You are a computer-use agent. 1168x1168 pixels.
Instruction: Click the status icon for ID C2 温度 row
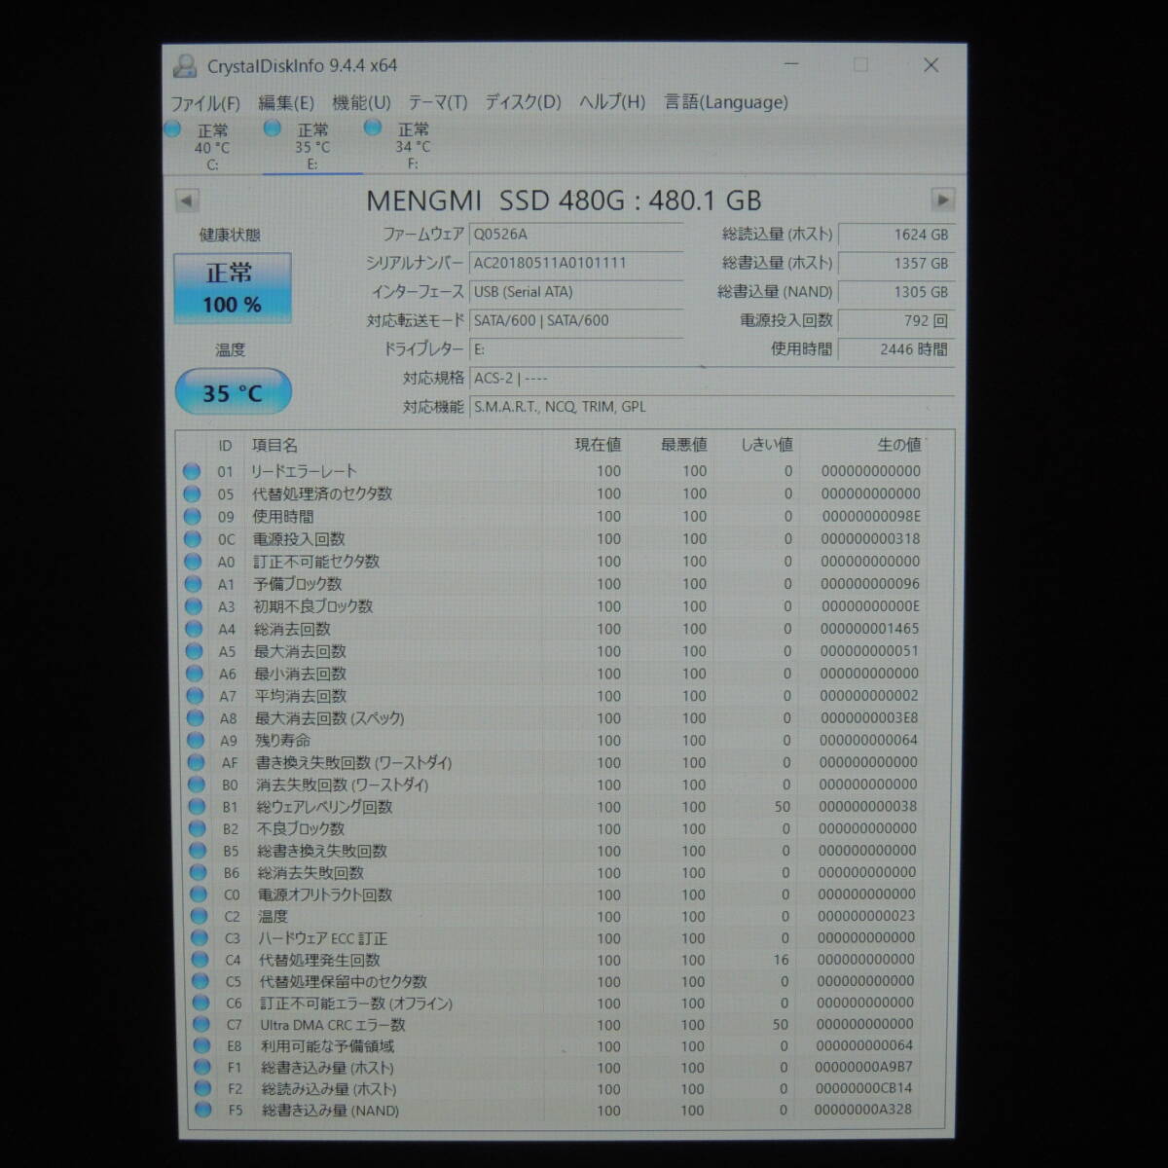coord(200,917)
